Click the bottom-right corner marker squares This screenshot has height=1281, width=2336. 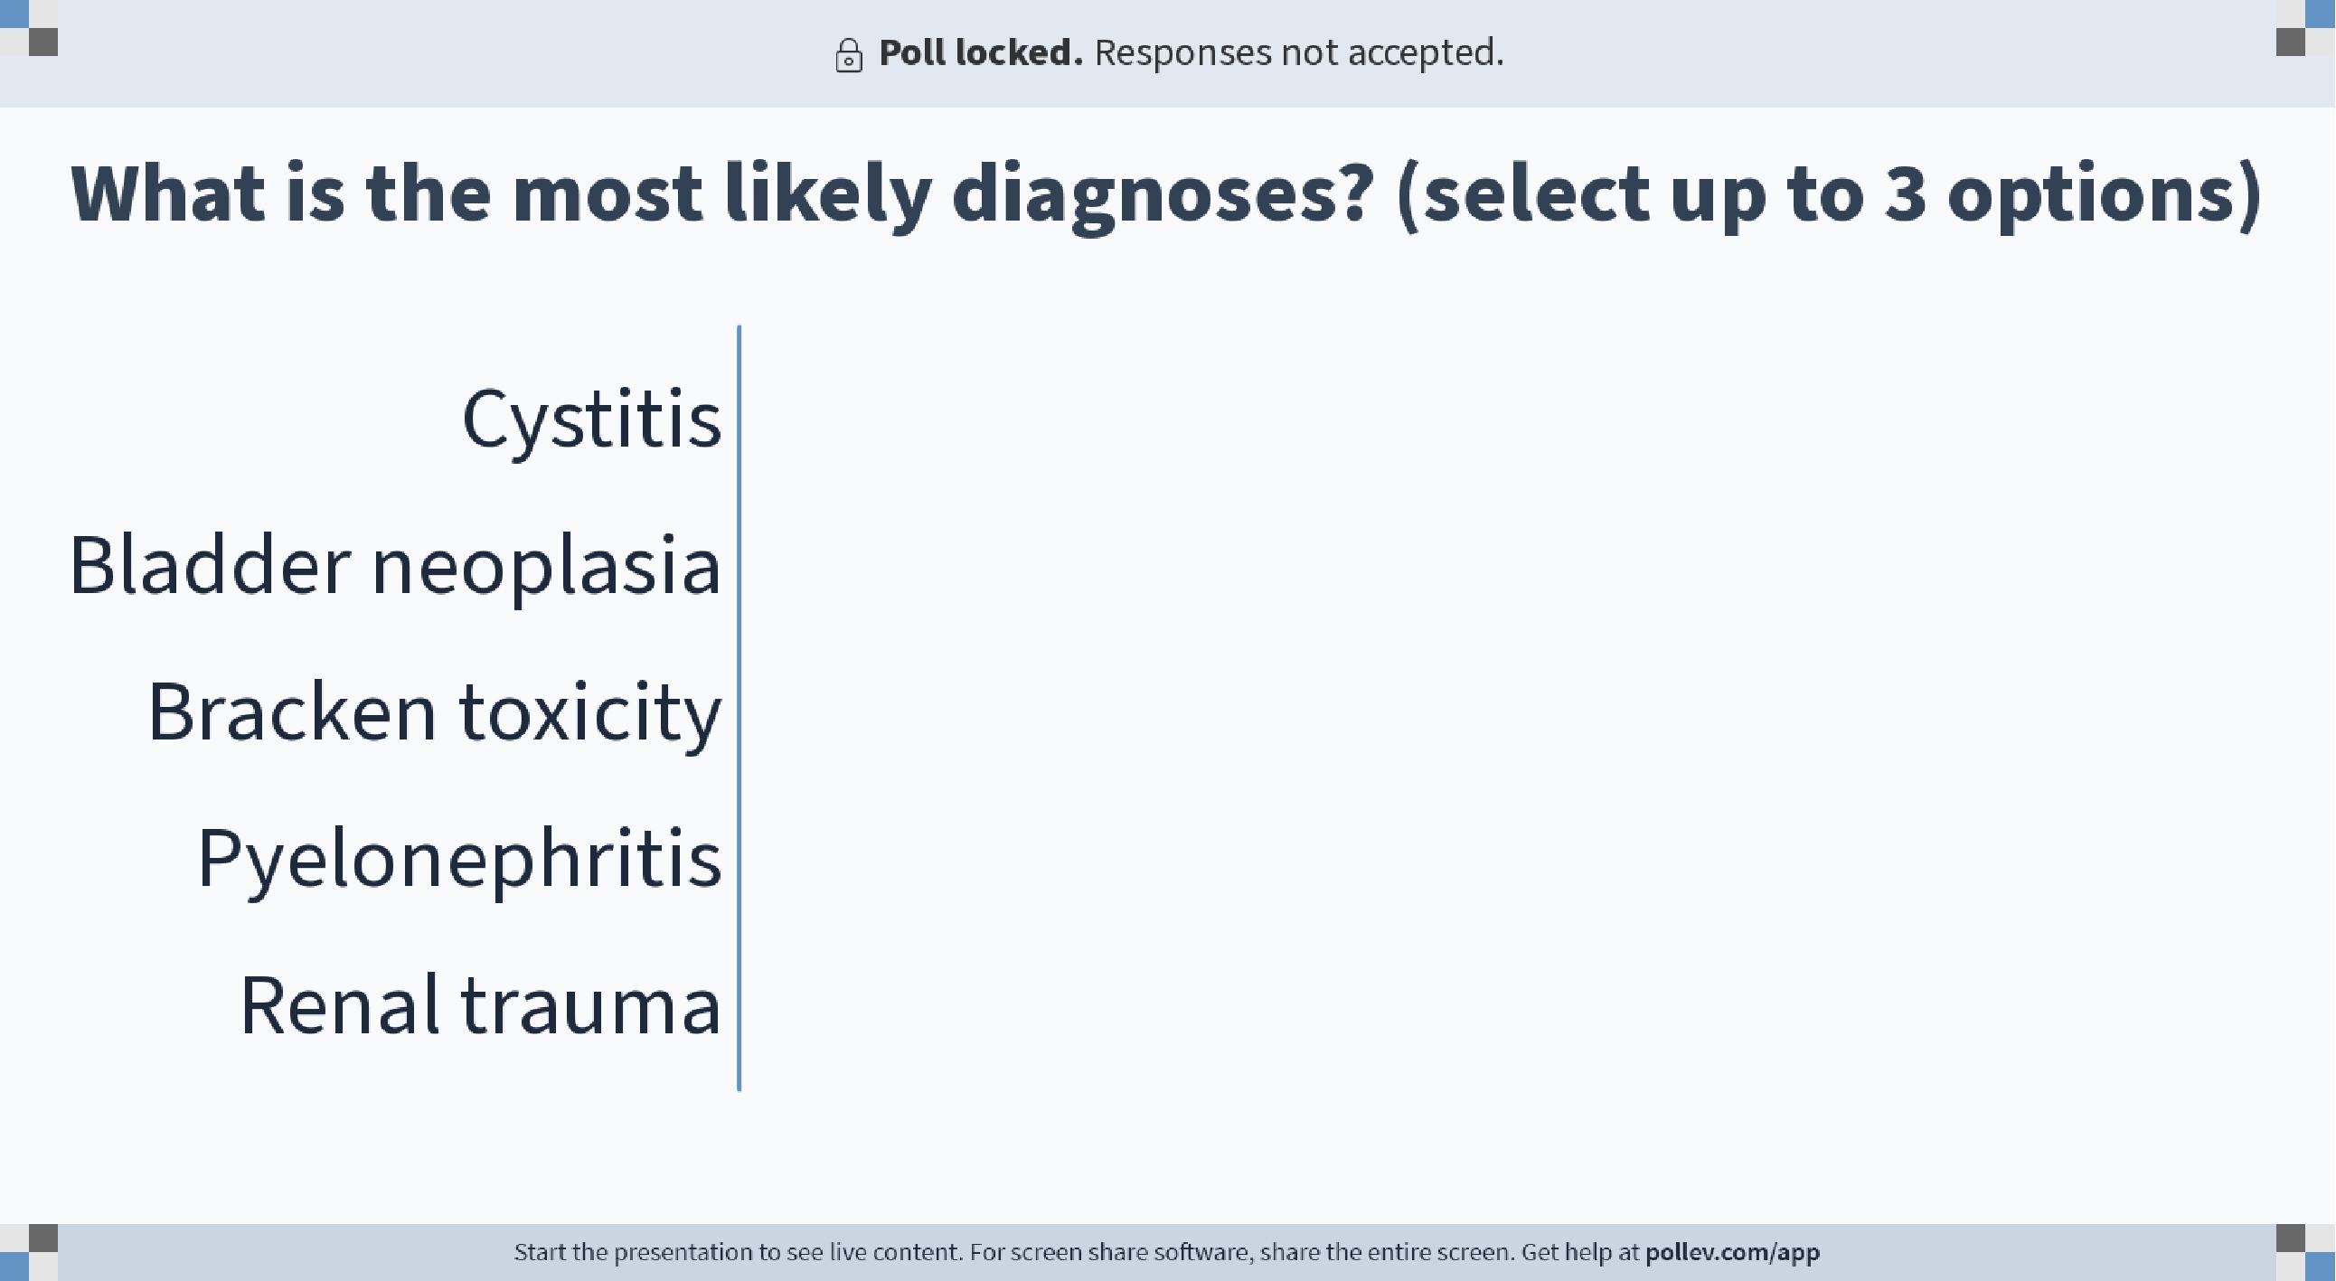coord(2306,1252)
